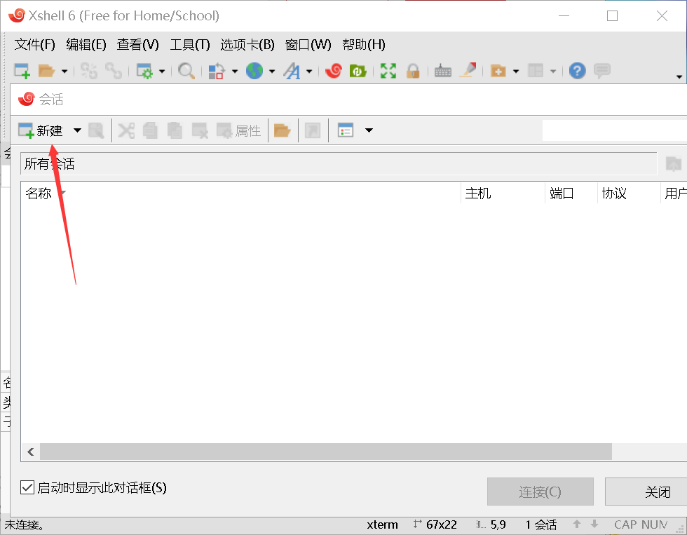687x535 pixels.
Task: Open Xshell help with the question mark icon
Action: [576, 70]
